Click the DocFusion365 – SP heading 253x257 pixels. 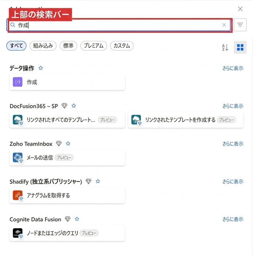click(x=34, y=106)
